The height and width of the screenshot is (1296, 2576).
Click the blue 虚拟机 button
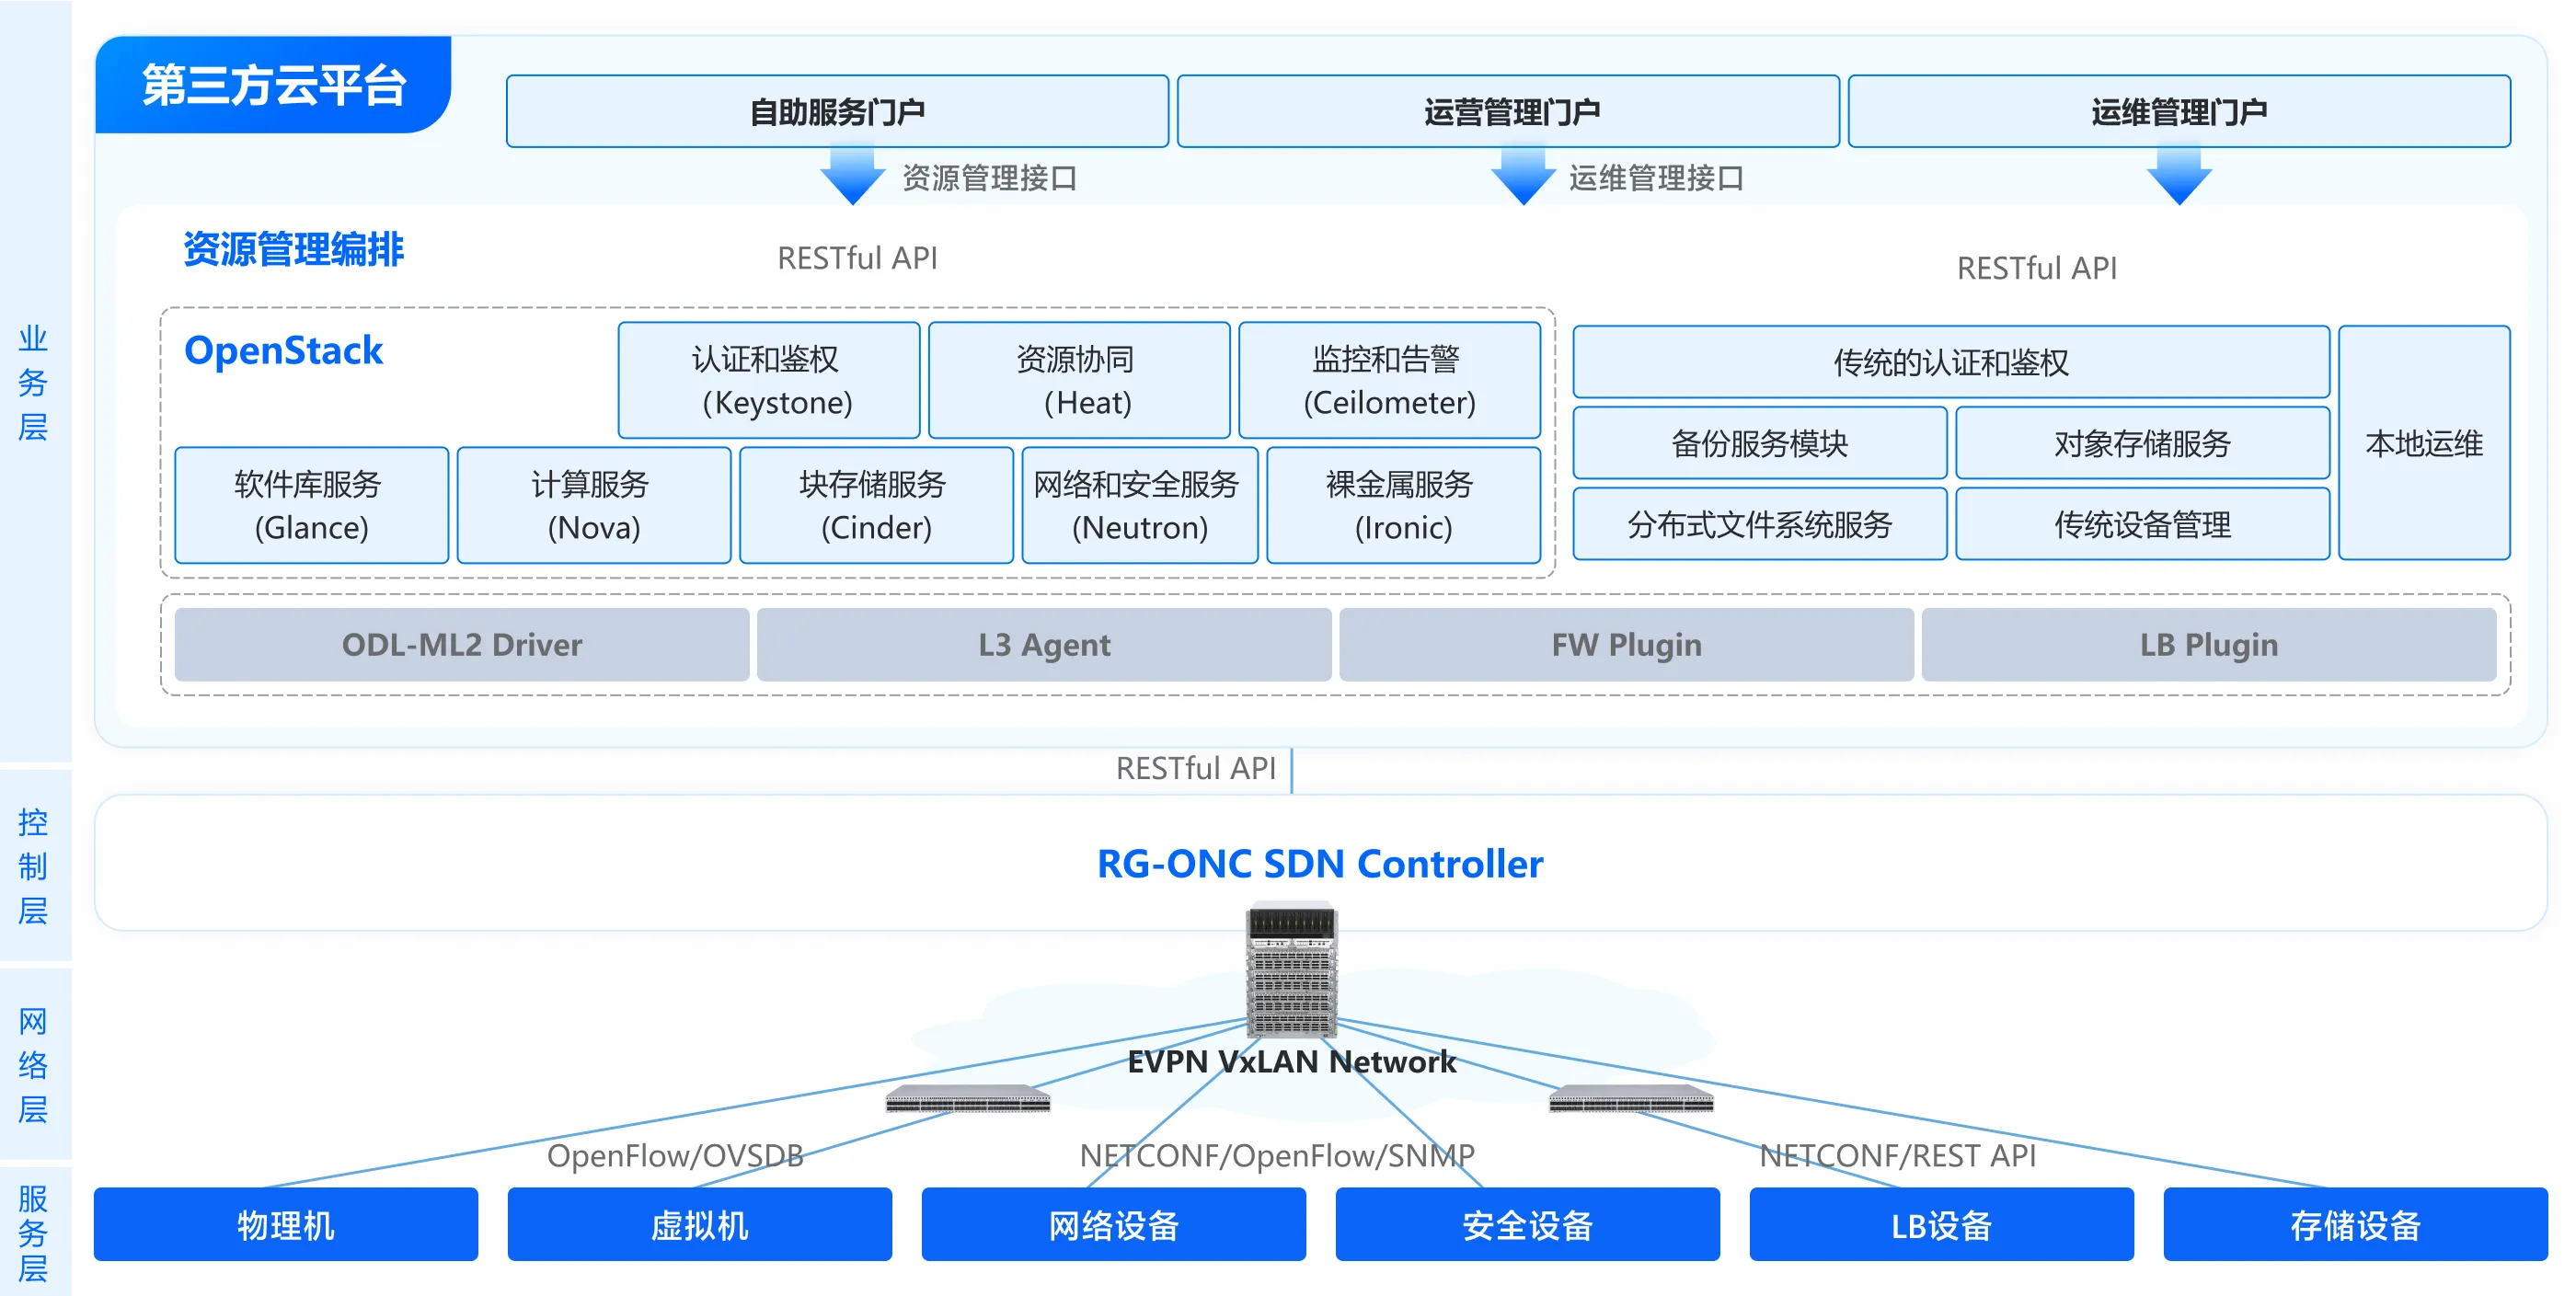[x=699, y=1225]
